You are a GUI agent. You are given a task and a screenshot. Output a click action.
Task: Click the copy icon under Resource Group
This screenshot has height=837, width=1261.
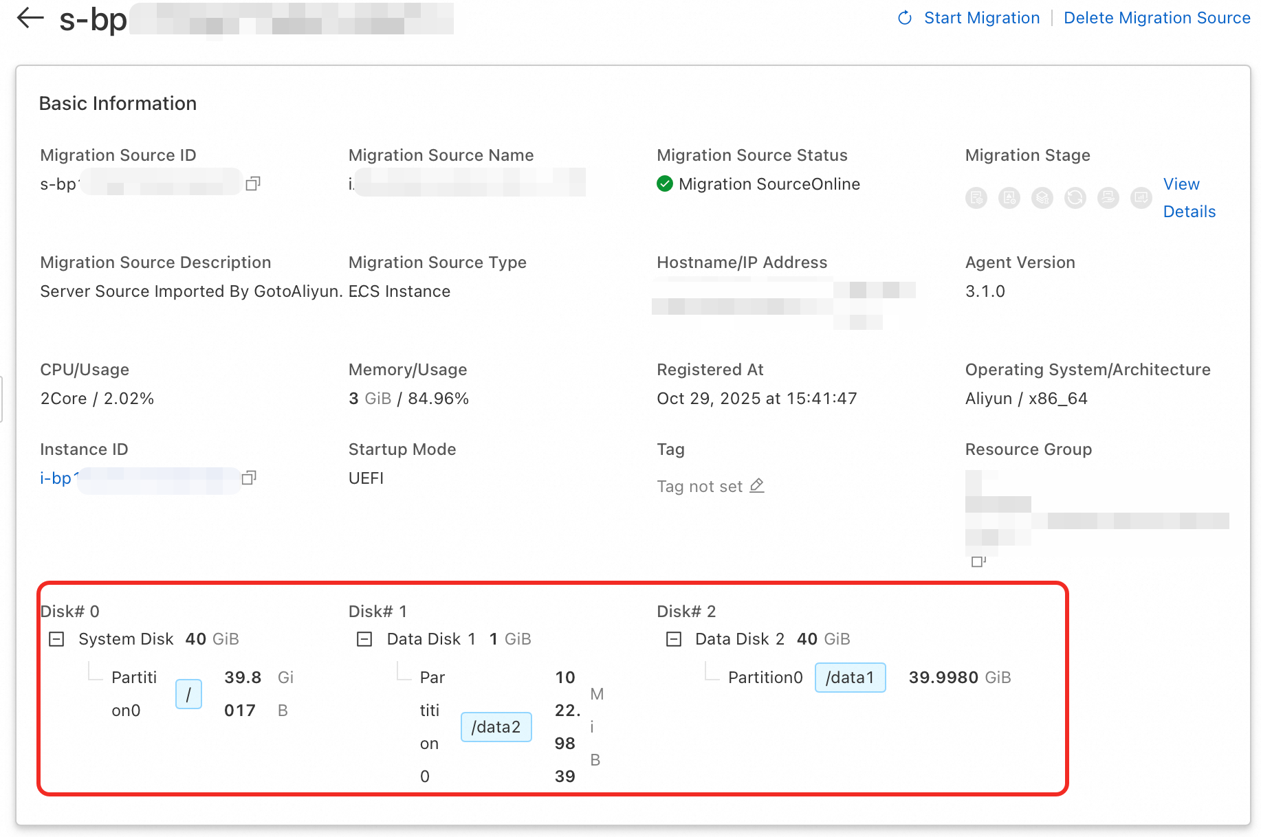coord(978,561)
